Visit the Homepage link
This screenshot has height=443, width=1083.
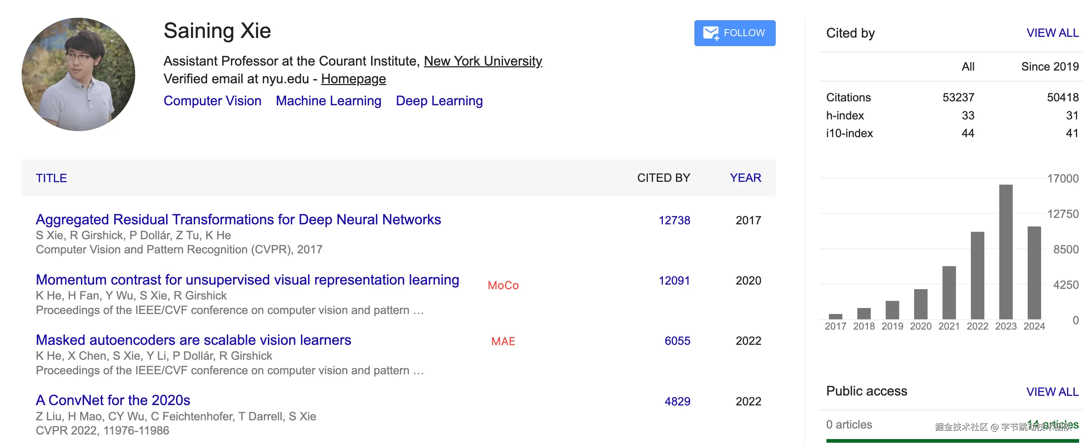click(353, 79)
